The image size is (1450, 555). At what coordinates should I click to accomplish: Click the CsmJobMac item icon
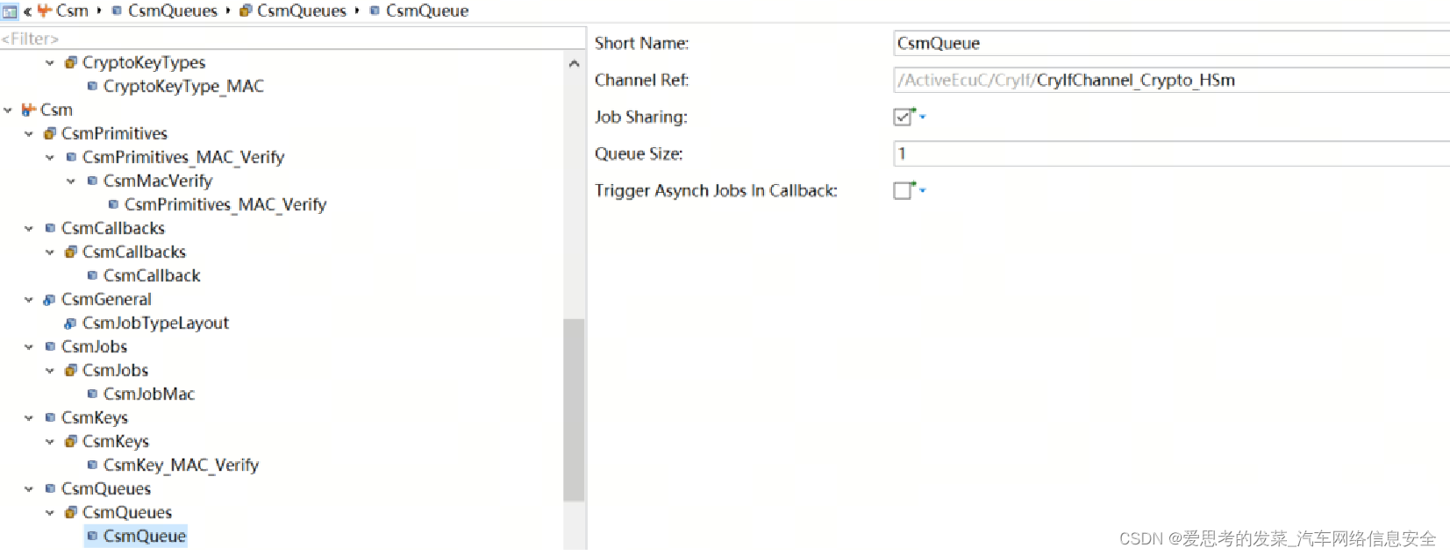pos(92,394)
